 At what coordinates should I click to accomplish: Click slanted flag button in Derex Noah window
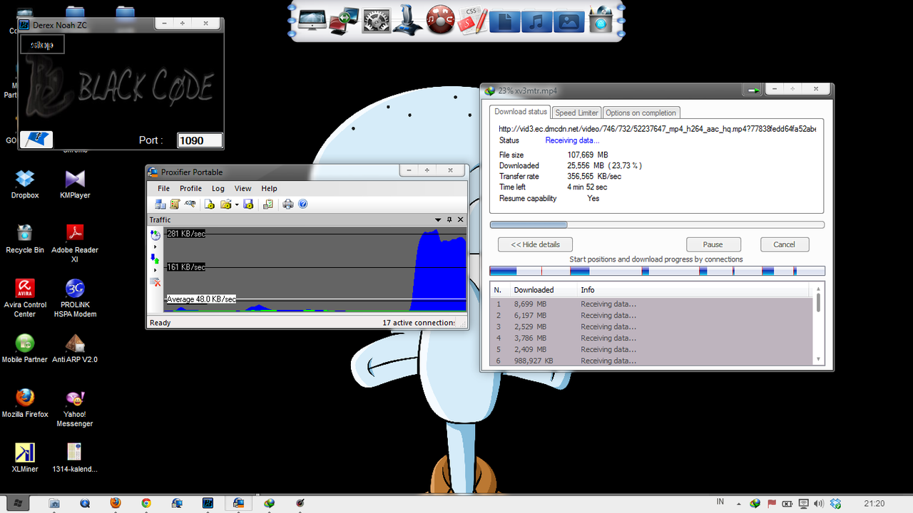pyautogui.click(x=36, y=140)
